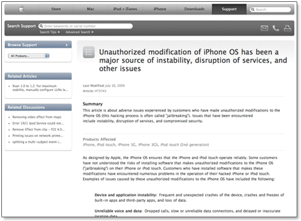
Task: Click Last Modified: July 30, 2009 text
Action: pos(104,85)
